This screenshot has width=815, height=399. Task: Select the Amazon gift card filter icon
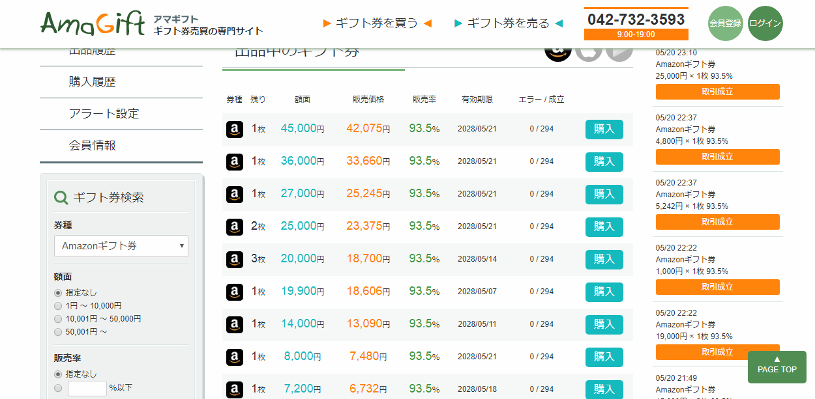click(x=557, y=51)
